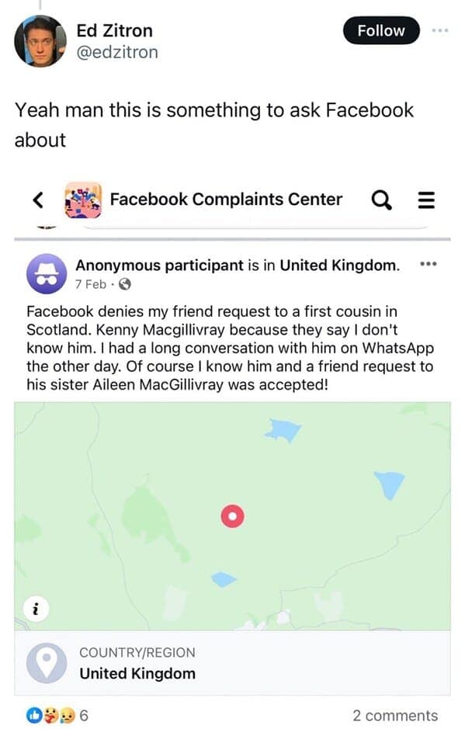Open the anonymous post options menu
This screenshot has width=465, height=729.
[x=429, y=264]
